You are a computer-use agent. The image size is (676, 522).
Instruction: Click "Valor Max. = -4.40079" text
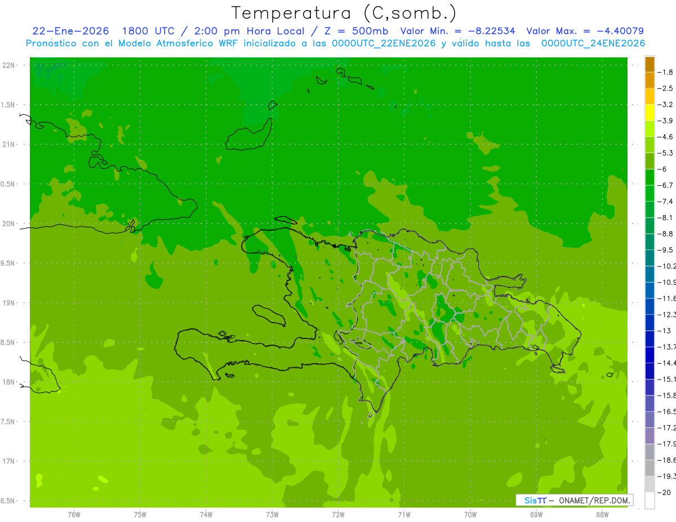coord(585,31)
